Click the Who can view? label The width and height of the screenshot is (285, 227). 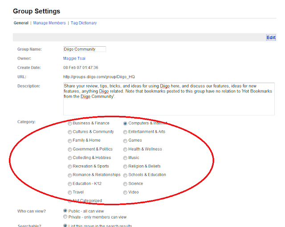[x=32, y=211]
